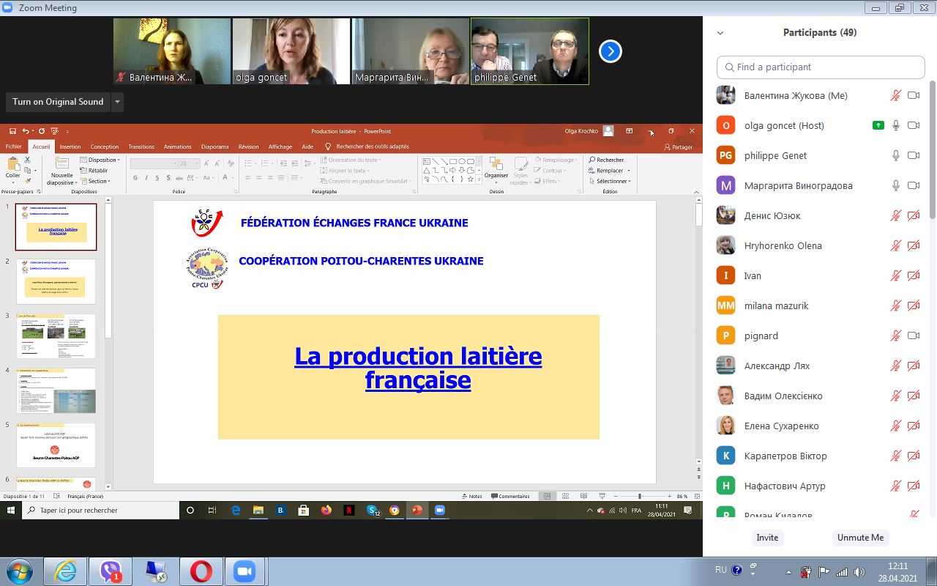Click the Zoom icon in the Windows taskbar
The height and width of the screenshot is (586, 937).
coord(244,571)
